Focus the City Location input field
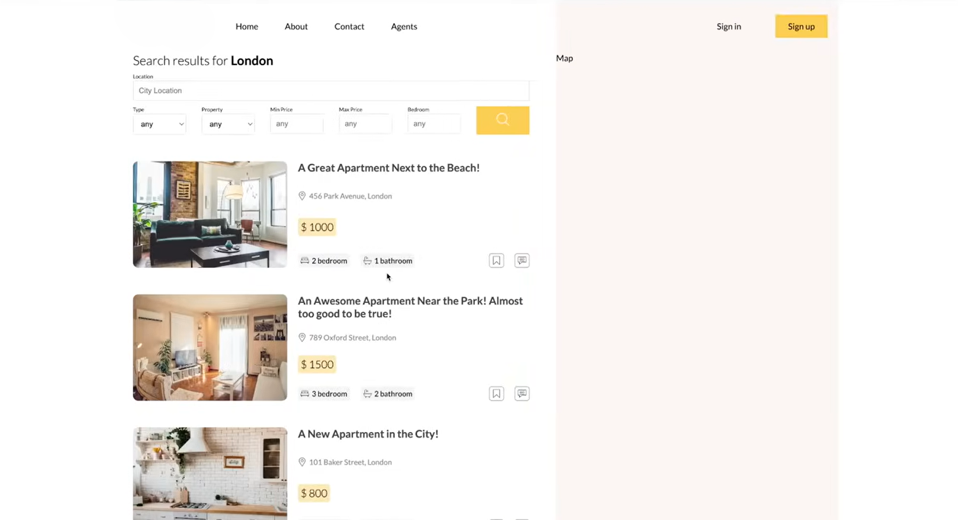Screen dimensions: 958x520 click(331, 90)
